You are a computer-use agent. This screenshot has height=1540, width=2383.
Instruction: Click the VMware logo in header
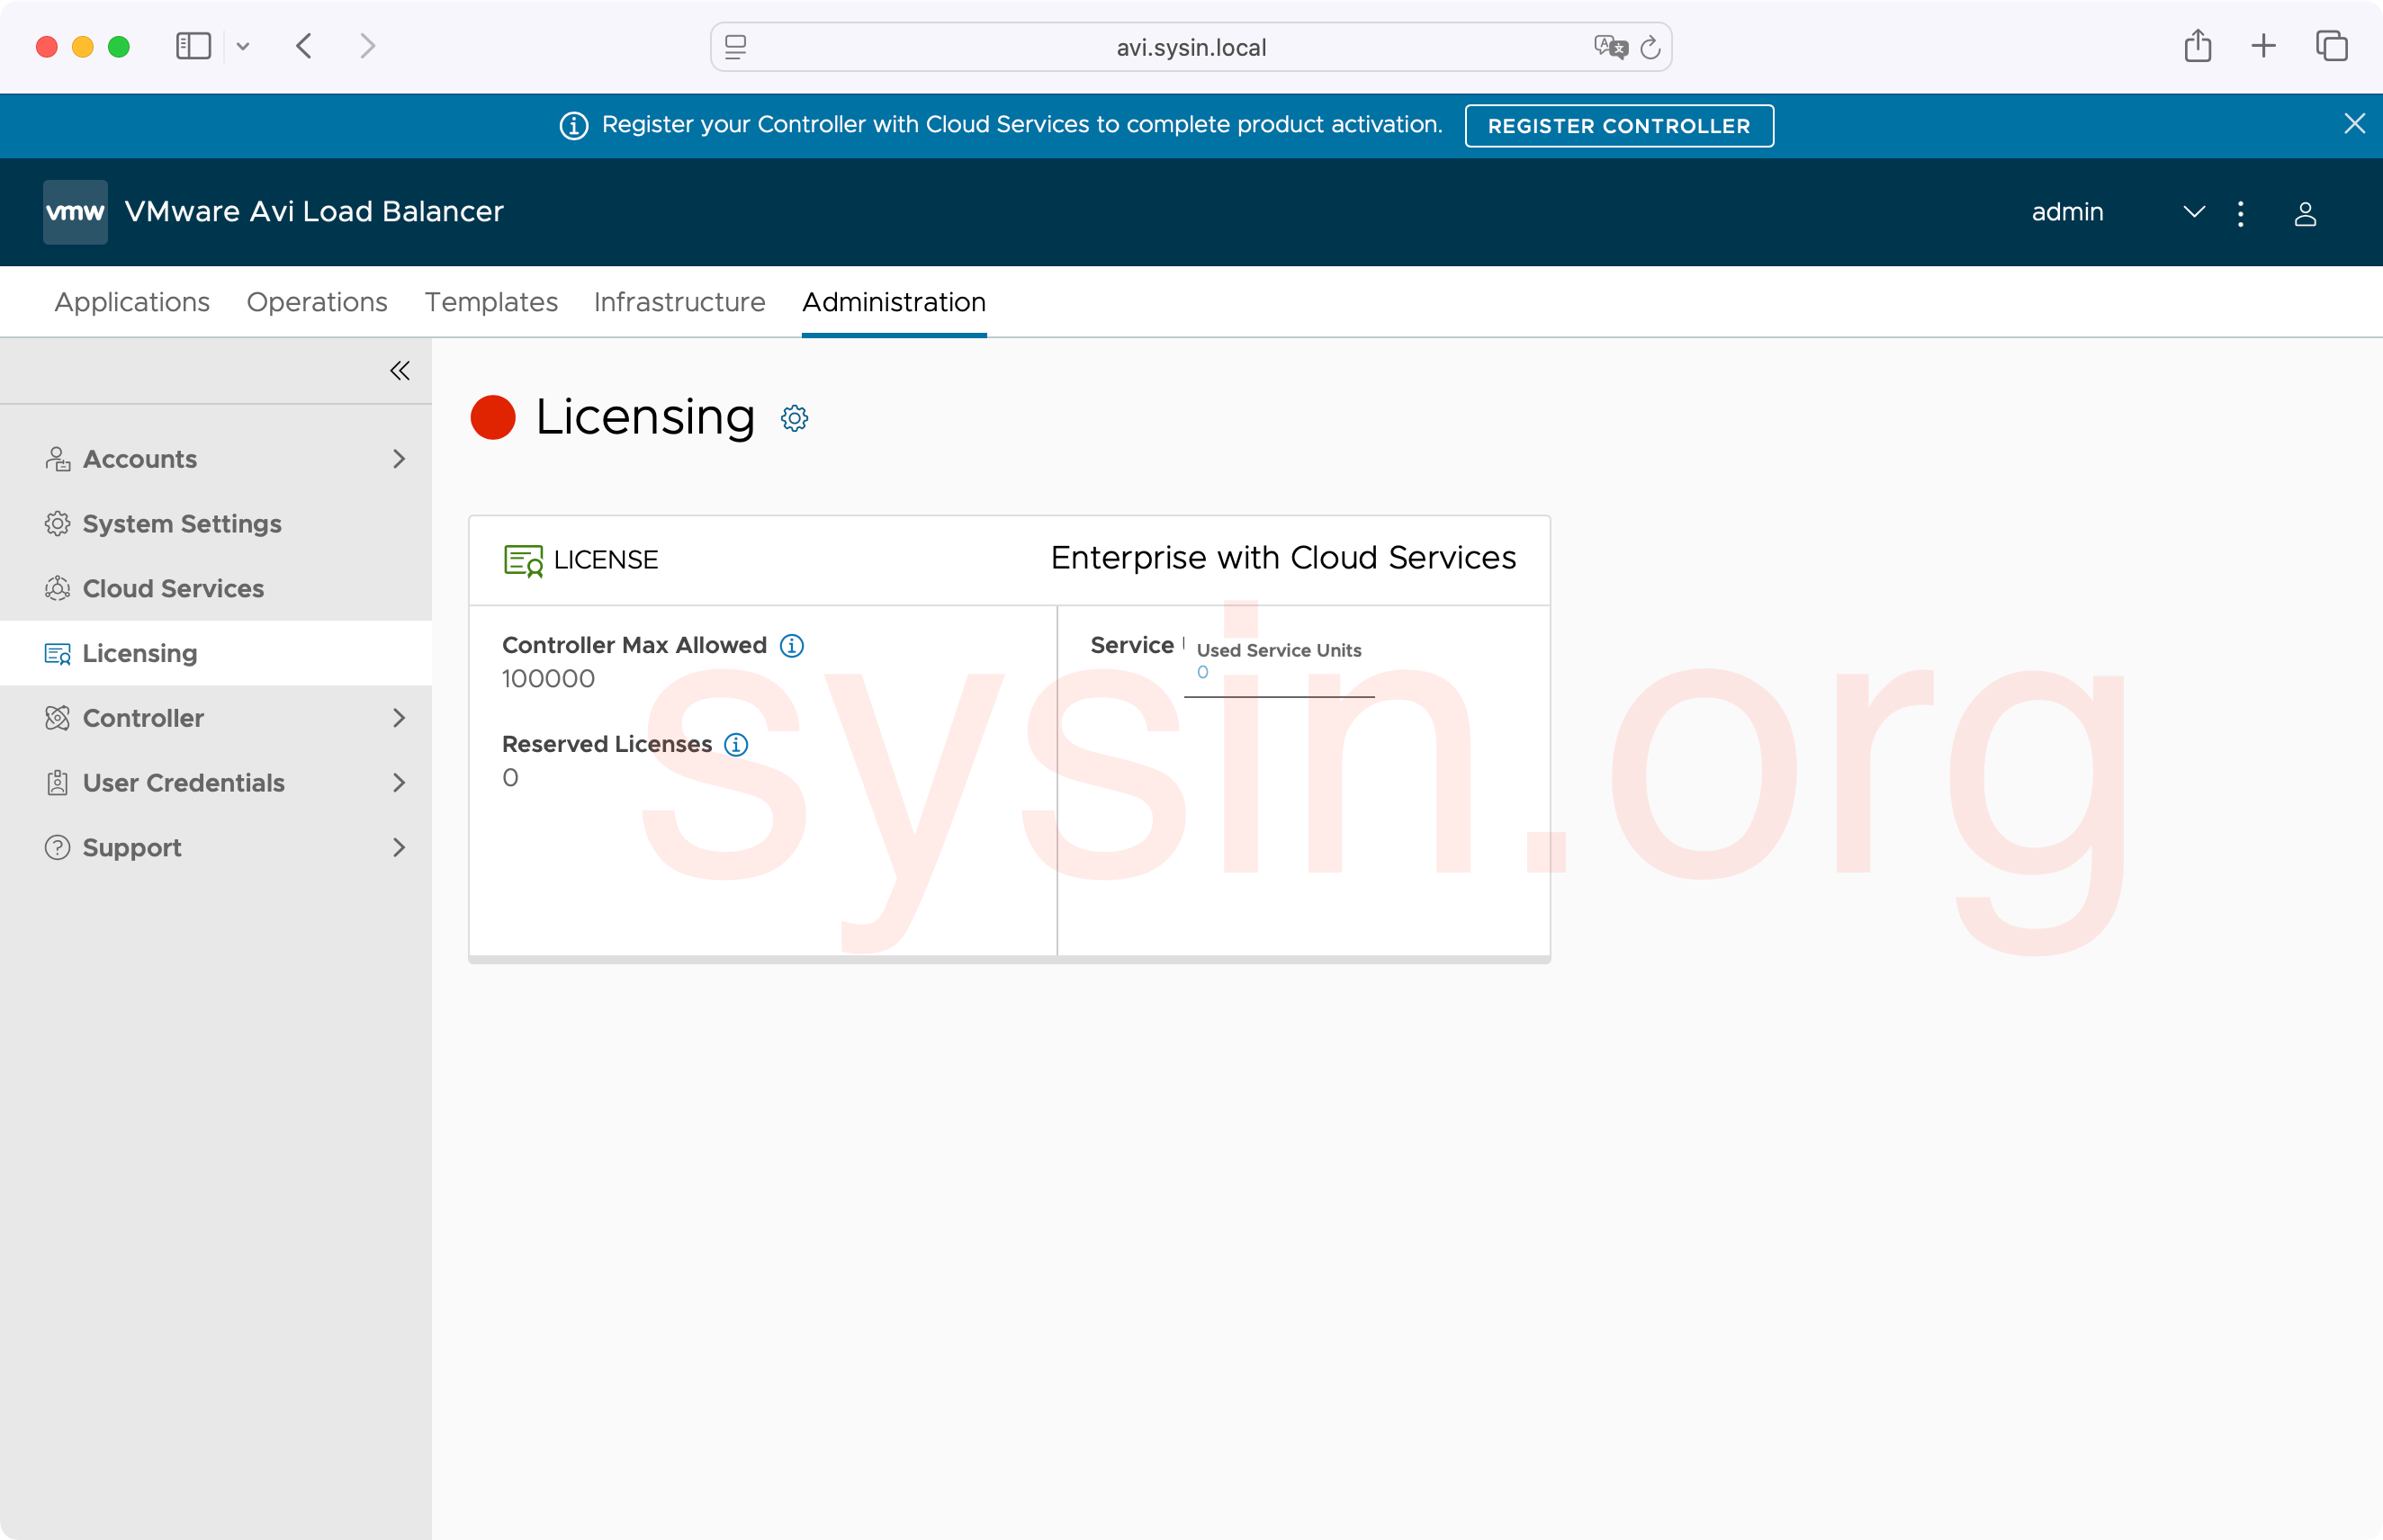(x=75, y=212)
